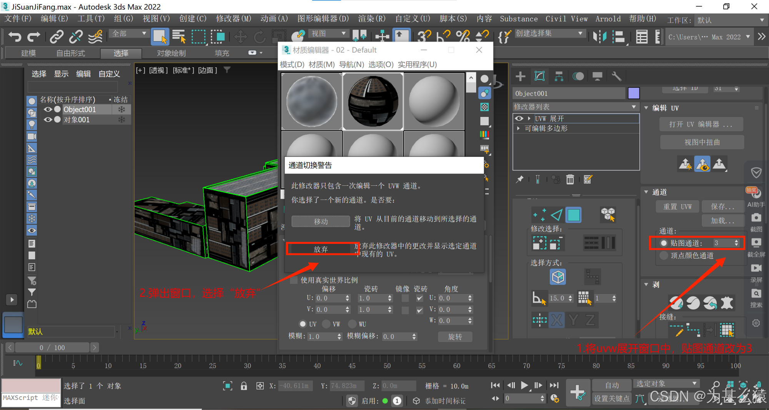Select the UV radio button
The width and height of the screenshot is (769, 410).
pyautogui.click(x=303, y=324)
